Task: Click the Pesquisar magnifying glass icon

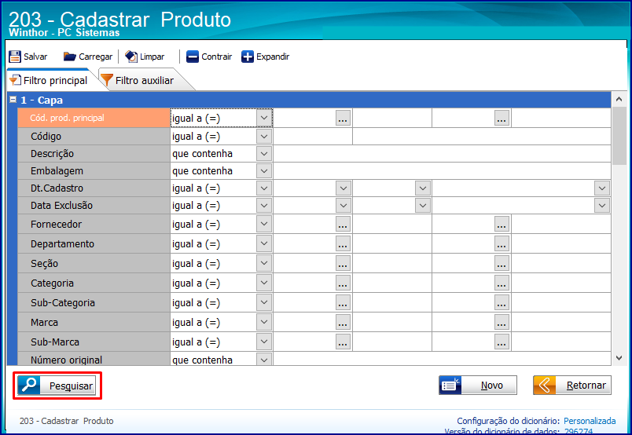Action: coord(28,386)
